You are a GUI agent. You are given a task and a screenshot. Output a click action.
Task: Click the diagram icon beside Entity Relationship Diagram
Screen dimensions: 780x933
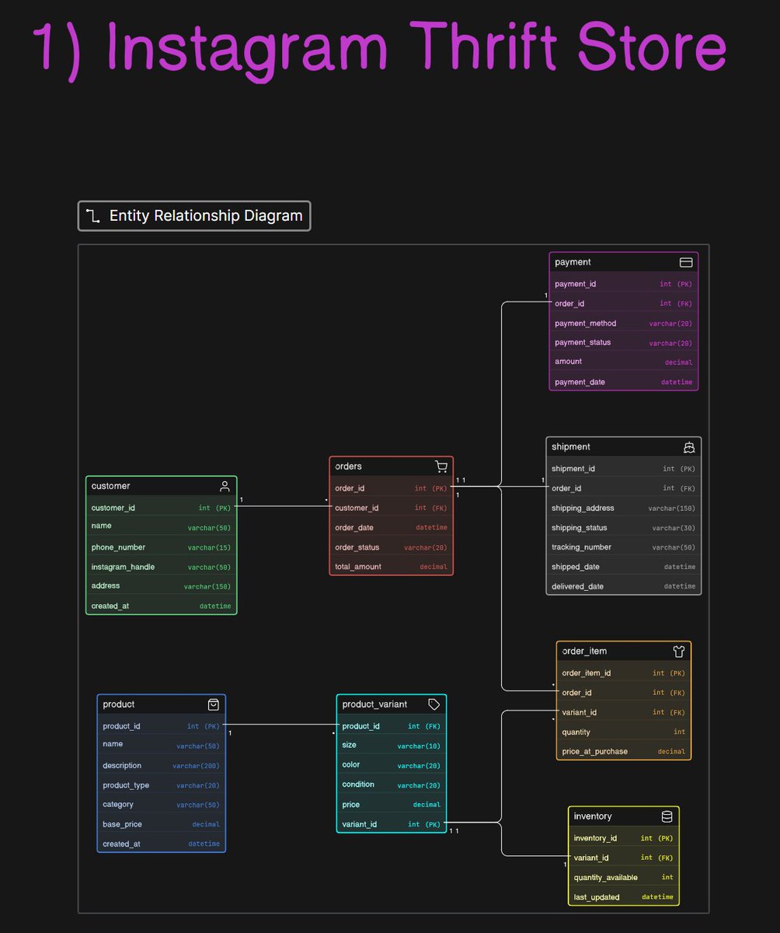tap(93, 216)
